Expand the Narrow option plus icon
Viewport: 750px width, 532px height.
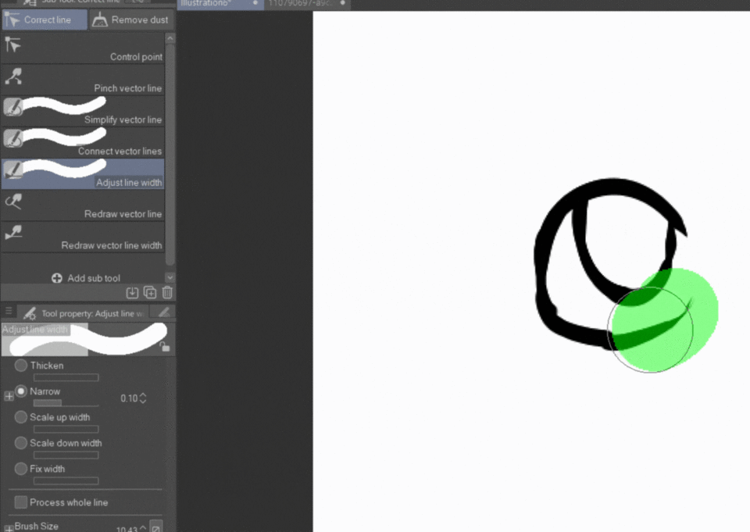click(9, 396)
